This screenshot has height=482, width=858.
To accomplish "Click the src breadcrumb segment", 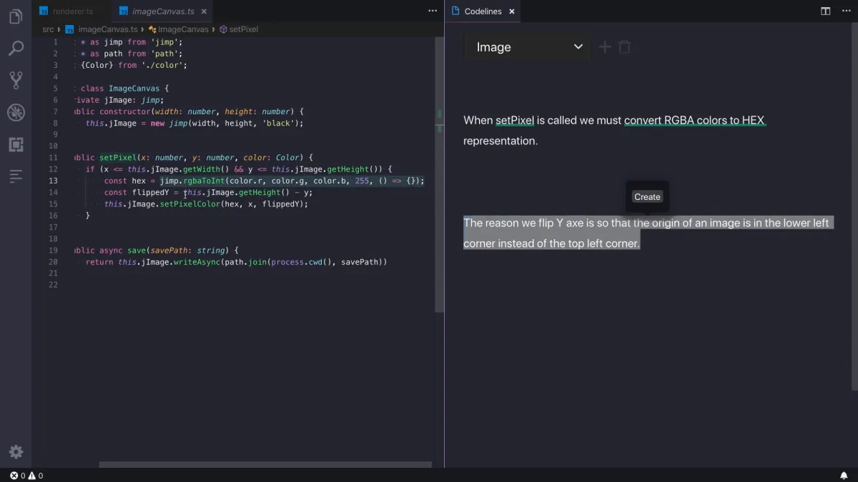I will 47,29.
